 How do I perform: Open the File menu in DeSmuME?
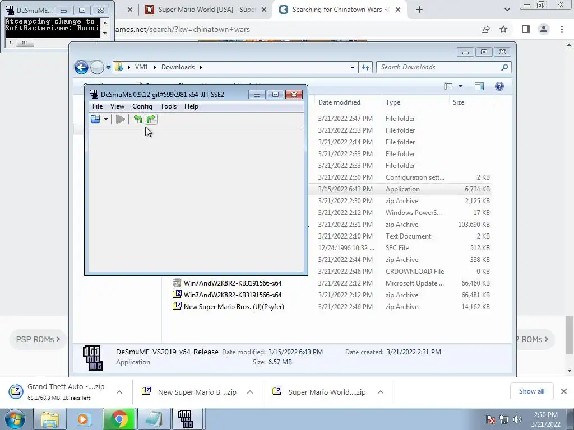click(98, 106)
